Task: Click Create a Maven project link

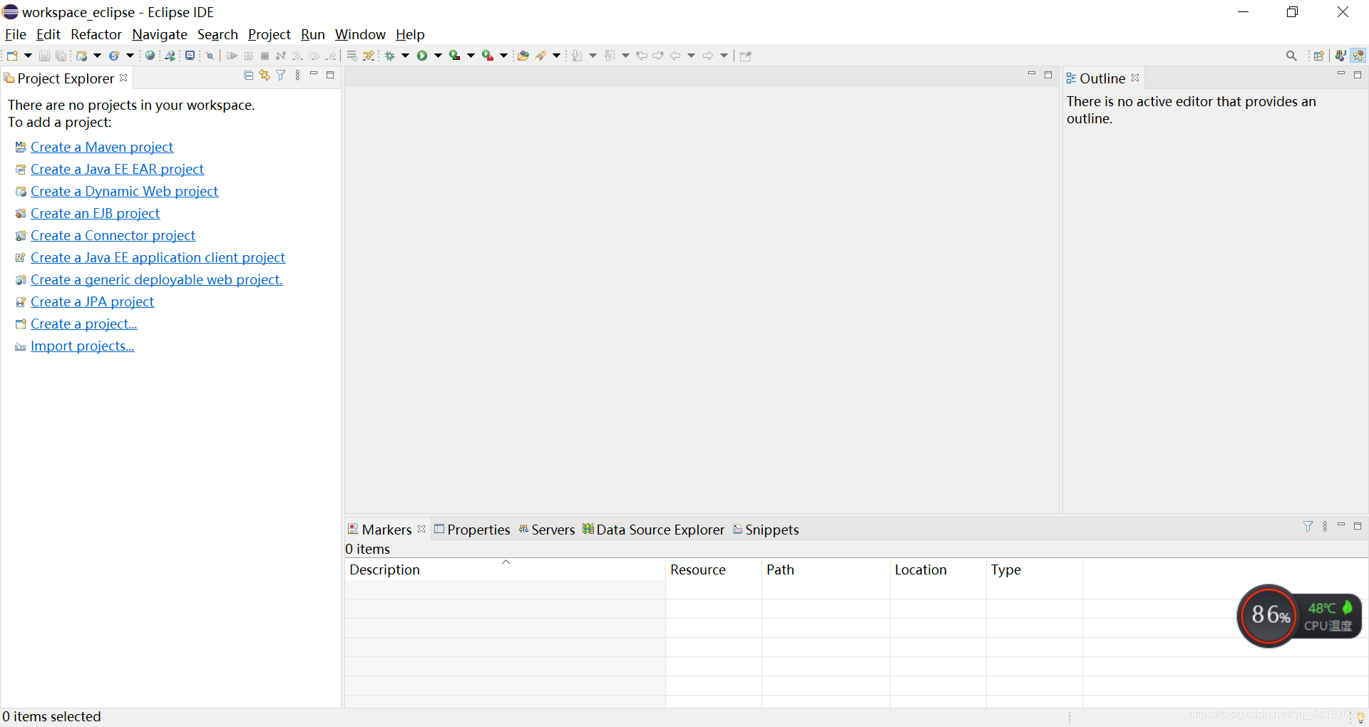Action: coord(102,147)
